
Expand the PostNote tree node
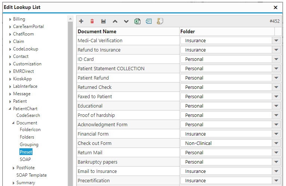coord(13,168)
